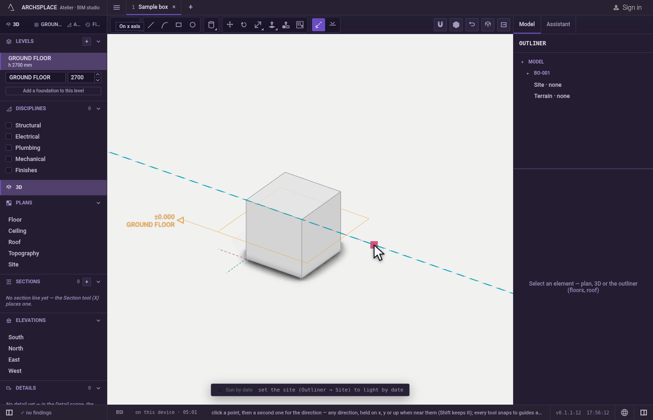
Task: Collapse the Levels section chevron
Action: click(98, 42)
